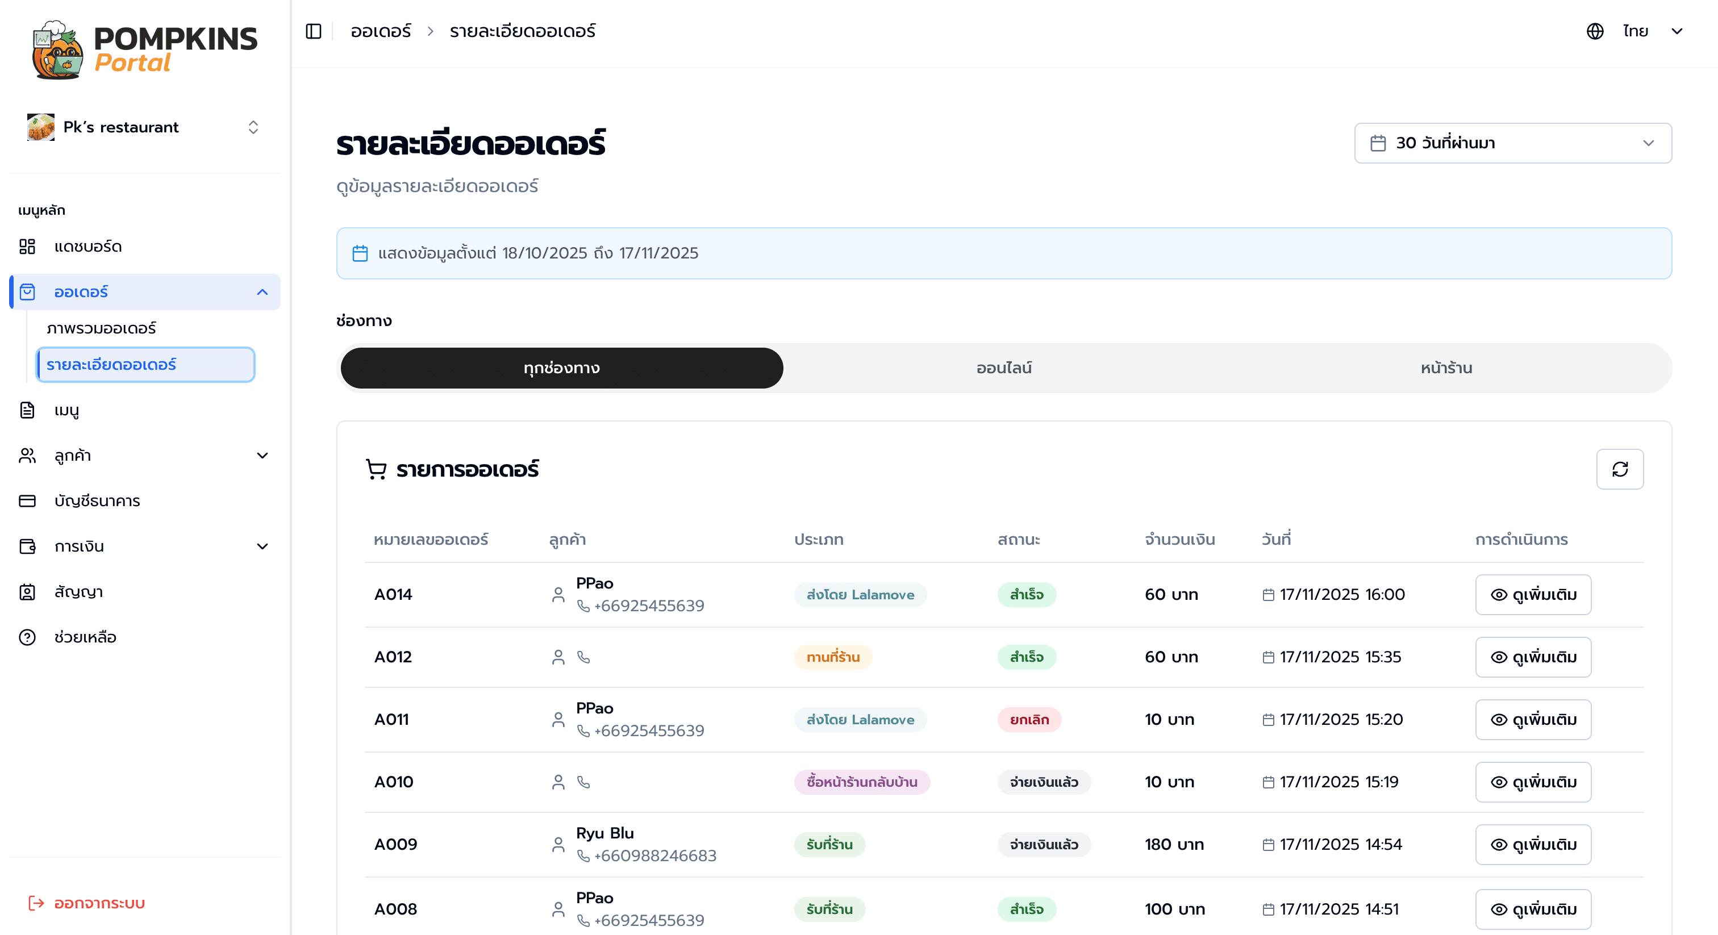This screenshot has width=1718, height=935.
Task: Click the จ่ายเงินแล้ว status in row A009
Action: pyautogui.click(x=1044, y=844)
